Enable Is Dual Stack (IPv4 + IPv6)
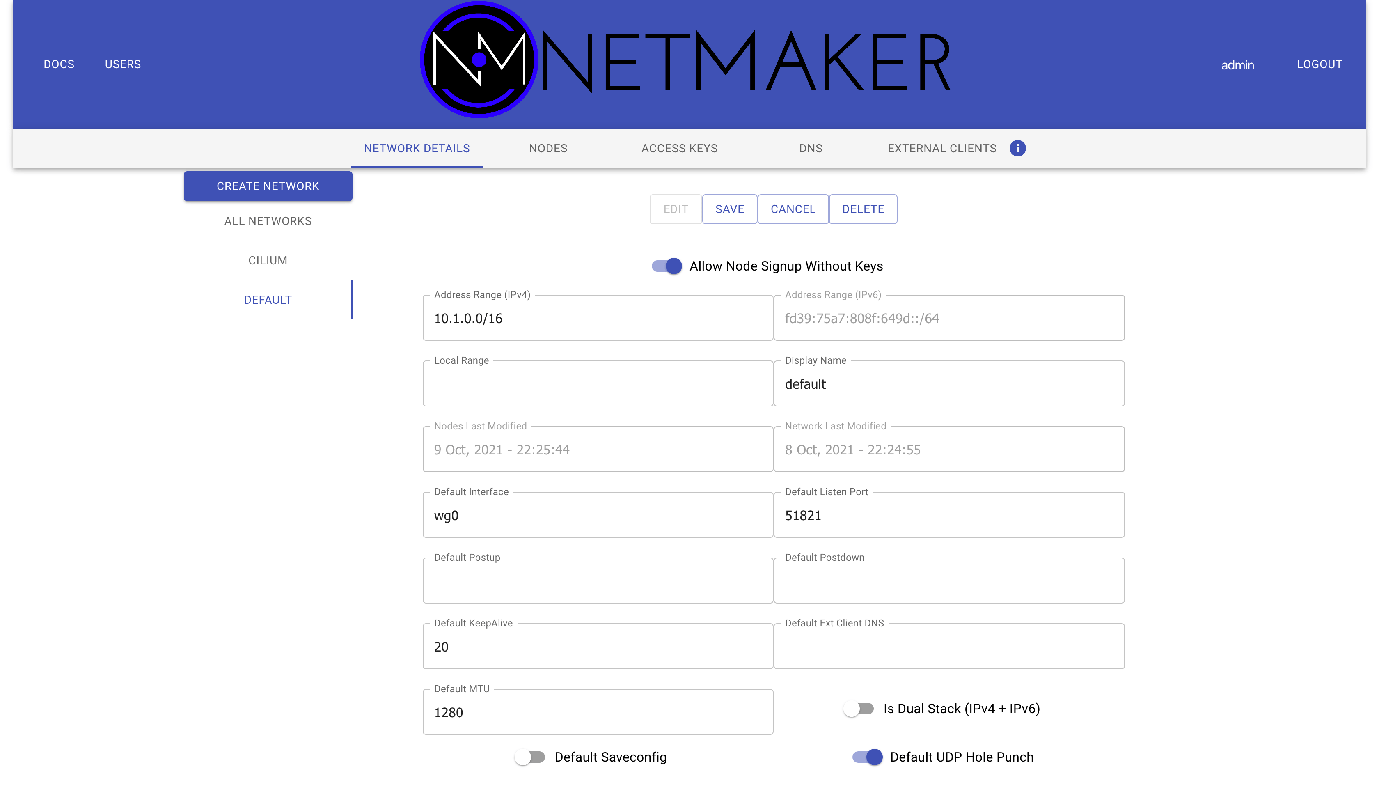 pos(859,708)
